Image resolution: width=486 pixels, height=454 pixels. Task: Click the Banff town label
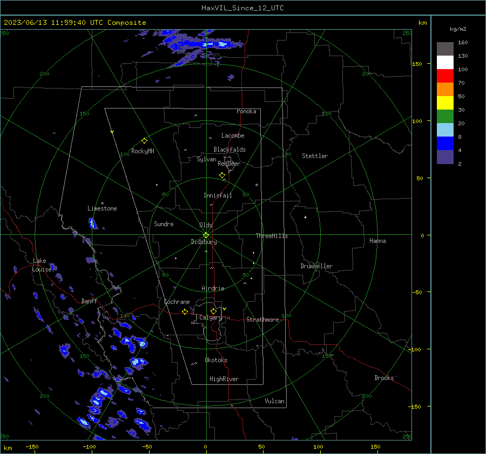pos(89,301)
